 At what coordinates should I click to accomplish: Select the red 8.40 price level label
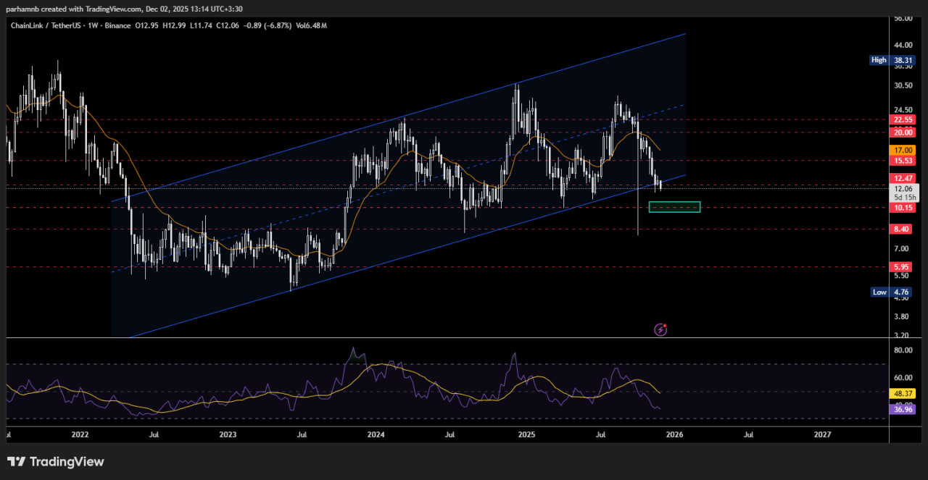(x=903, y=229)
